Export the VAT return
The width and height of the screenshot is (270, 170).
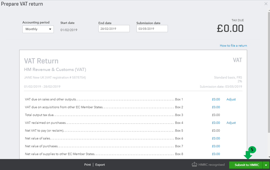(x=100, y=165)
